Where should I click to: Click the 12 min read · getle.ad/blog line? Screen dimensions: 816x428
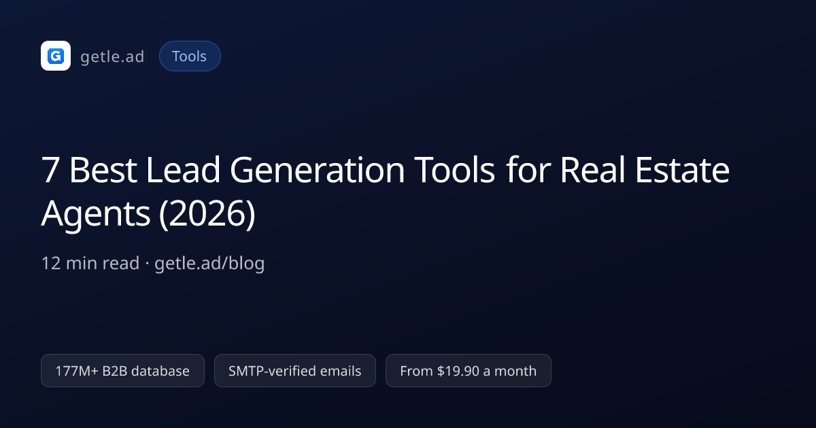click(153, 263)
